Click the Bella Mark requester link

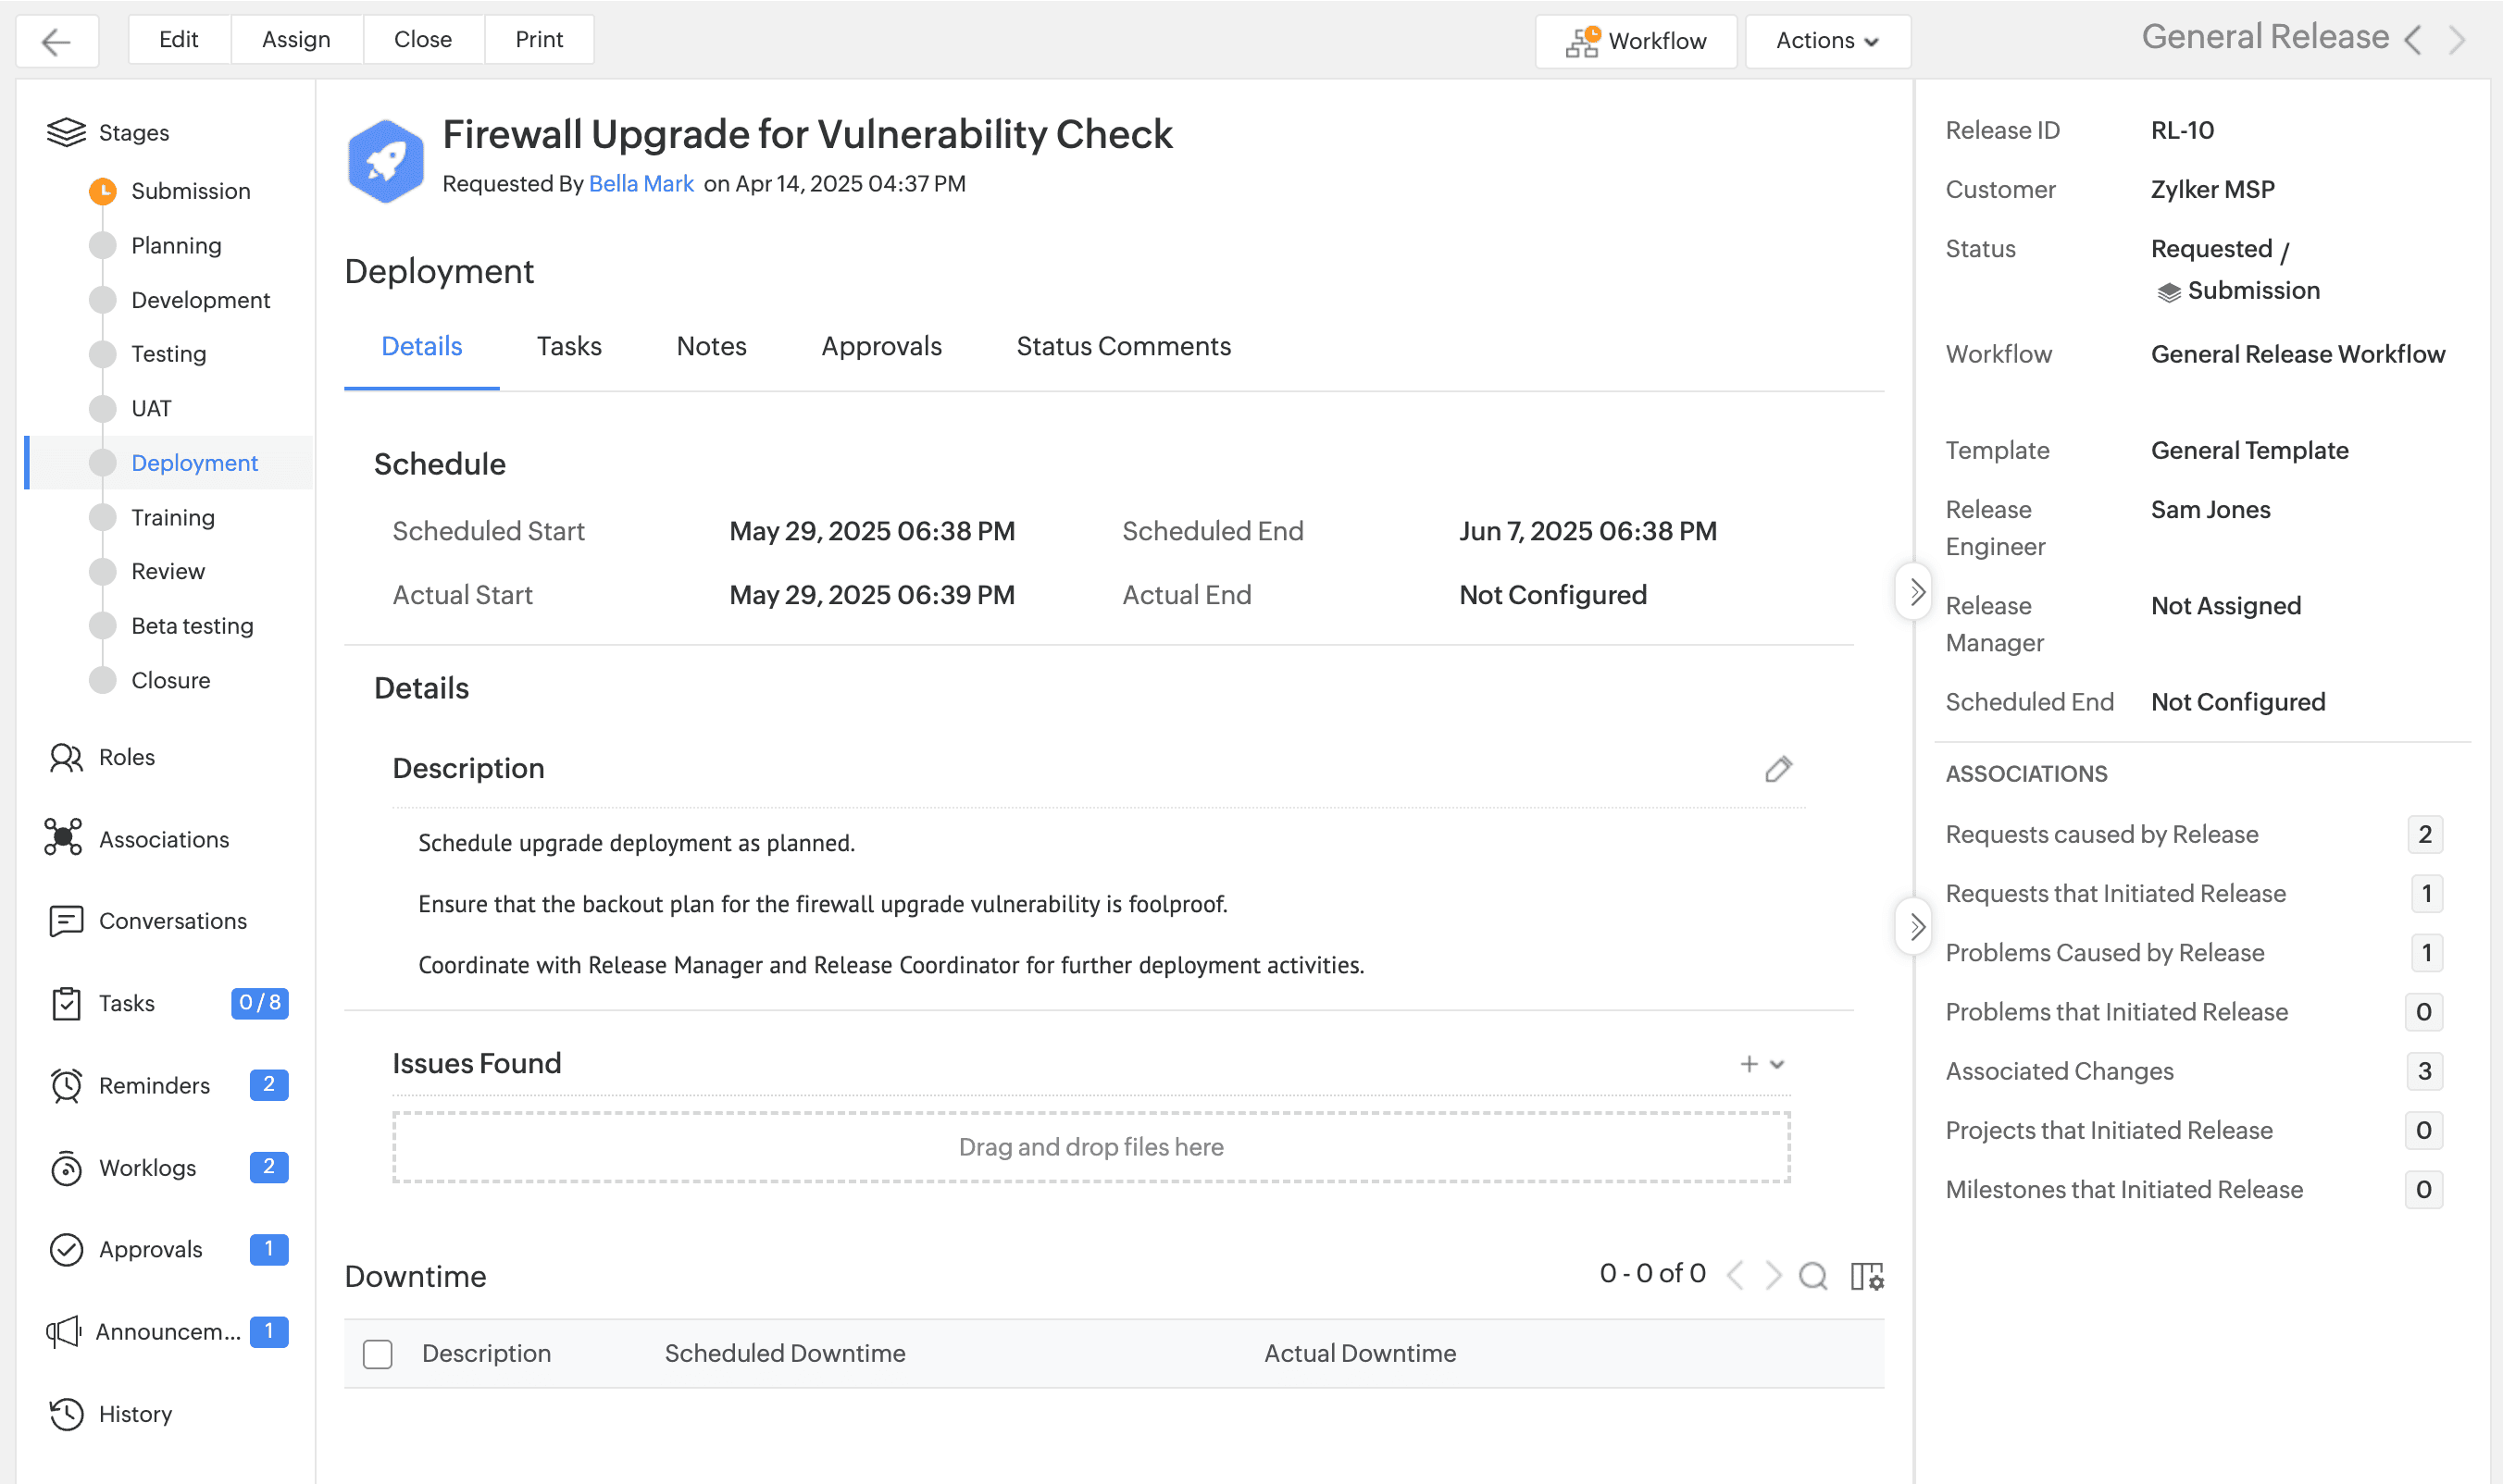pos(641,184)
